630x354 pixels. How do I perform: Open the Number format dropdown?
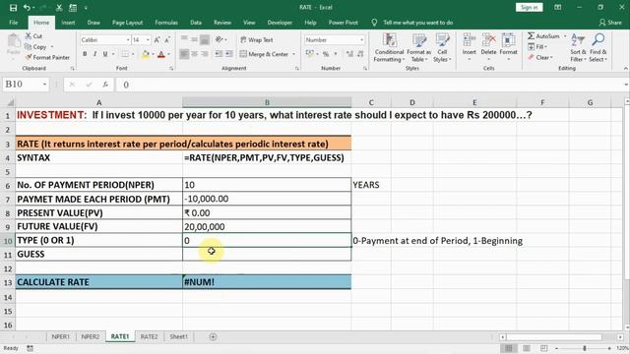pos(361,39)
